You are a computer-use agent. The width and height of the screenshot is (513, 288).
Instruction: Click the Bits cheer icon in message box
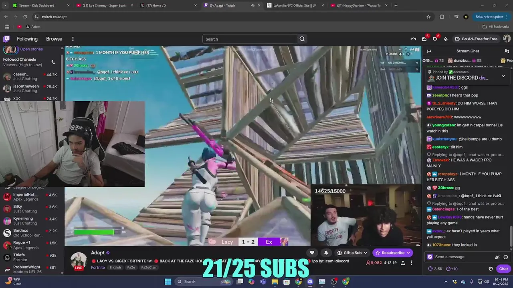coord(497,257)
